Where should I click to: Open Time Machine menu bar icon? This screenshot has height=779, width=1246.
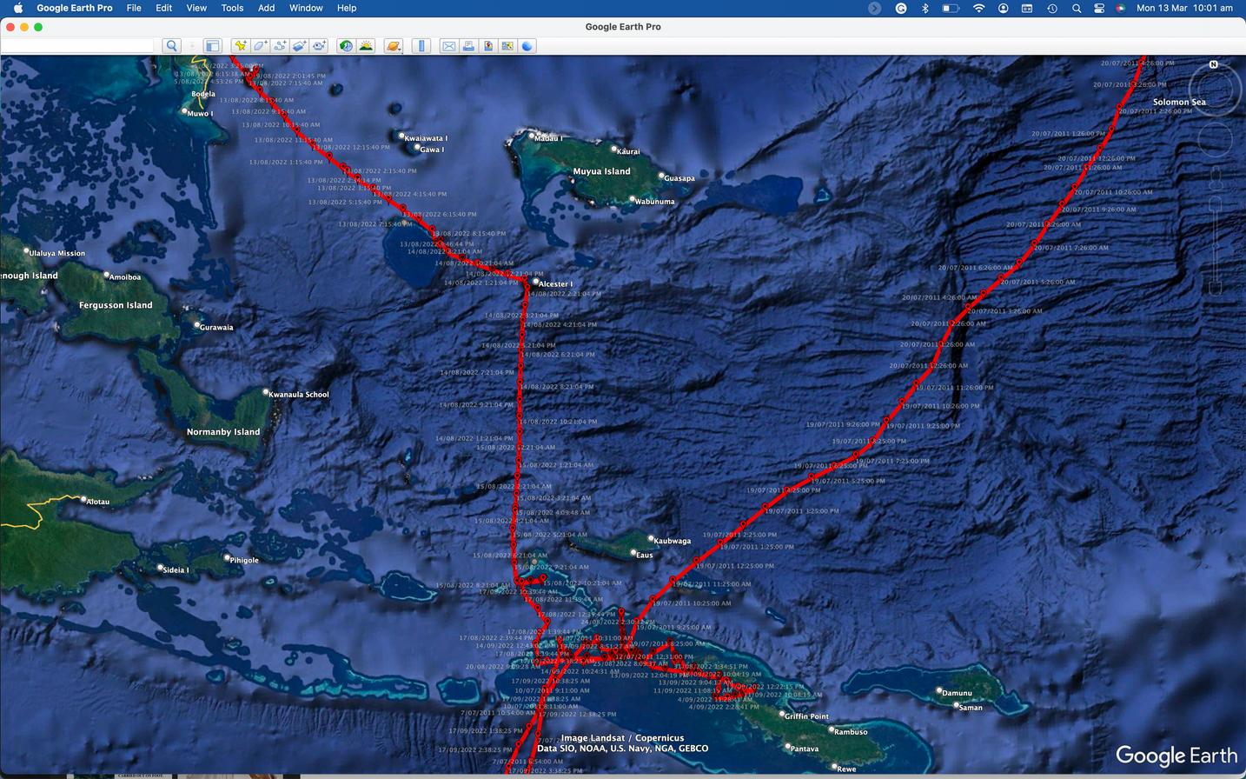[x=1052, y=8]
